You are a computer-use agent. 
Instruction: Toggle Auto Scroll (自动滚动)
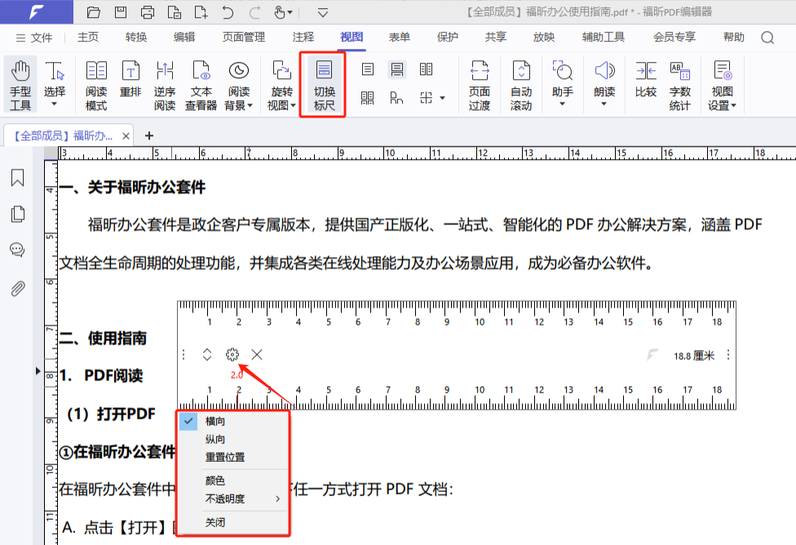(520, 85)
